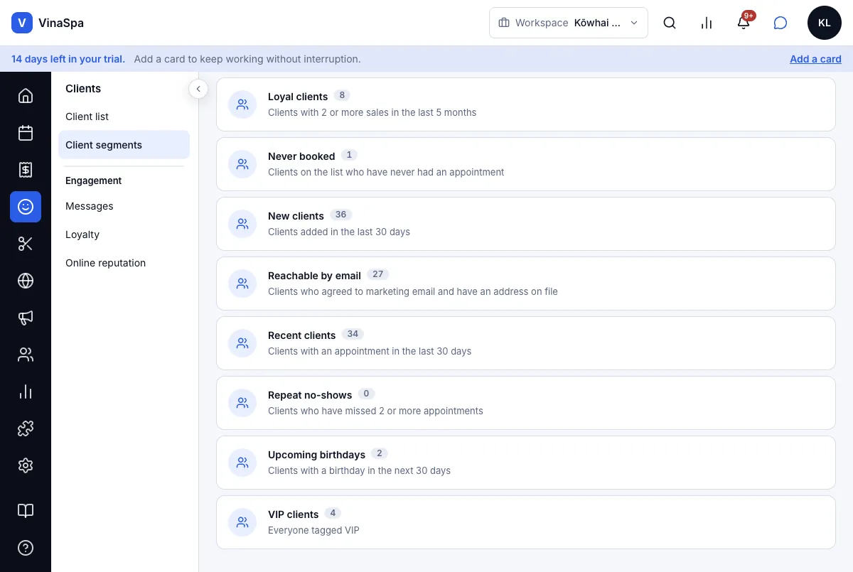Screen dimensions: 853x572
Task: Select the Clients smiley icon in sidebar
Action: [x=26, y=207]
